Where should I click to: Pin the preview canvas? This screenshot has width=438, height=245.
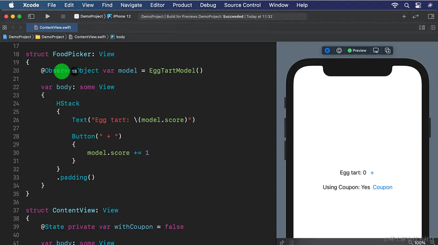tap(282, 242)
